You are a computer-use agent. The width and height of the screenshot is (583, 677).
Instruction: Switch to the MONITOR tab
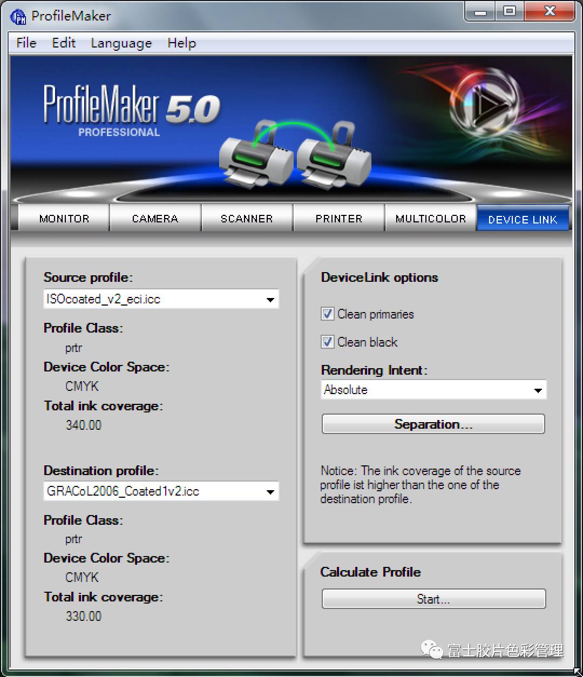[x=64, y=218]
